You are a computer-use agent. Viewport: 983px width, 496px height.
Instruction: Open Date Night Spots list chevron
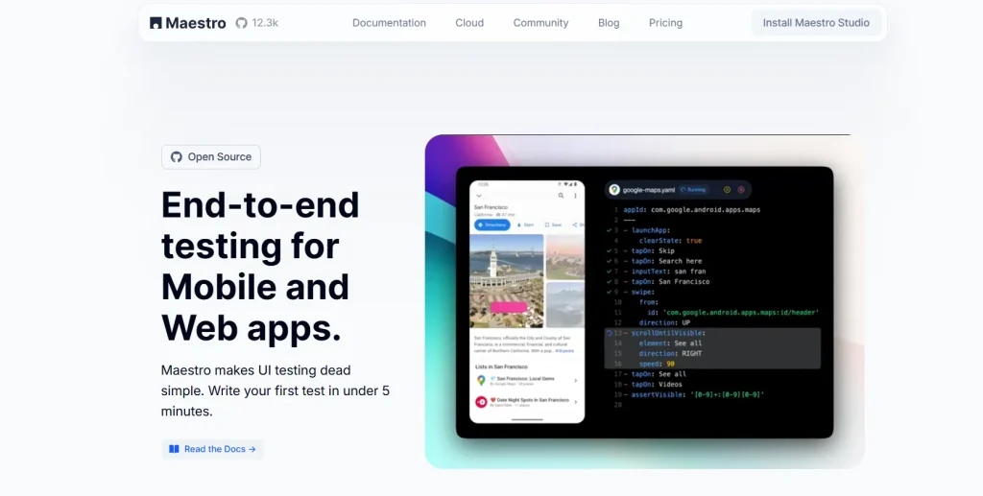[576, 402]
